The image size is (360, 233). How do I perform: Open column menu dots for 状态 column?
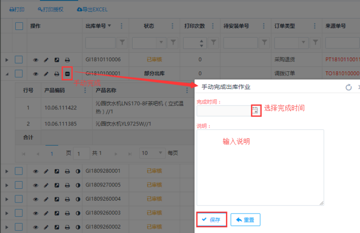(x=168, y=26)
